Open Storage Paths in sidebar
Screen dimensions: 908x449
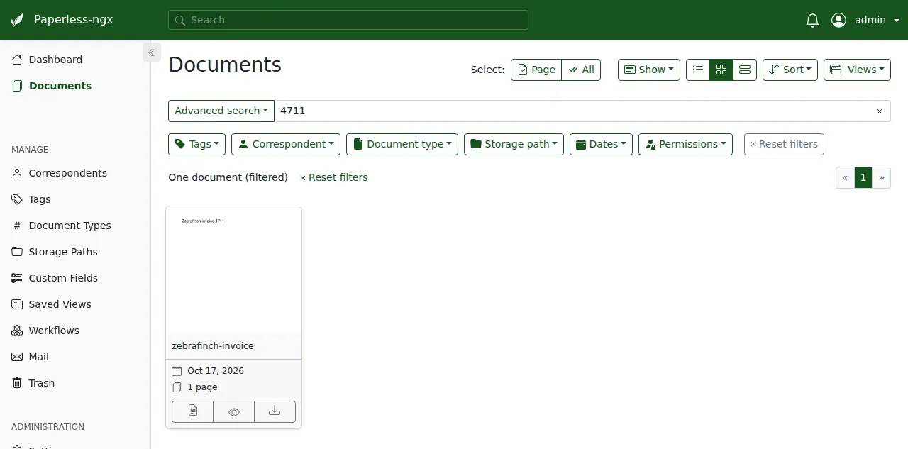[x=63, y=252]
